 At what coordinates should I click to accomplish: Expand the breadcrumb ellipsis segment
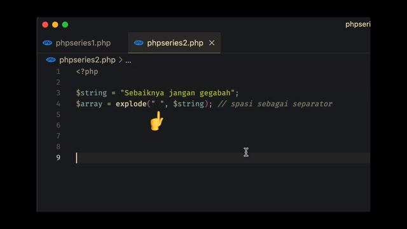pyautogui.click(x=128, y=61)
